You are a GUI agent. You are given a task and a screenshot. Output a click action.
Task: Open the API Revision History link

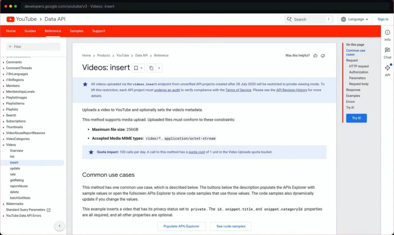[x=292, y=90]
